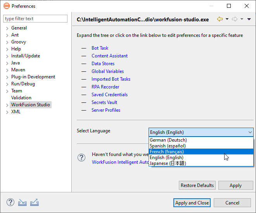
Task: Expand the Java tree node
Action: coord(7,63)
